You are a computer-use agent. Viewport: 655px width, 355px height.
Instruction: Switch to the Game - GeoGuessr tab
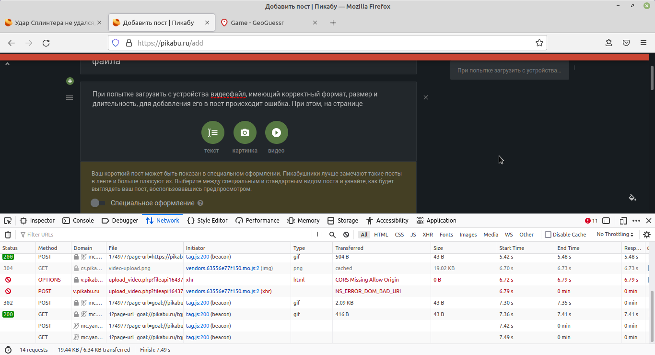[x=270, y=23]
